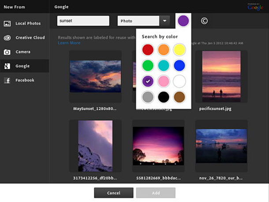Expand the Photo type dropdown arrow
269x202 pixels.
tap(164, 21)
